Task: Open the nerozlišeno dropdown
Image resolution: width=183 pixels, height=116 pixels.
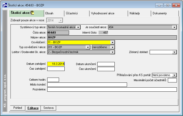Action: (x=112, y=47)
